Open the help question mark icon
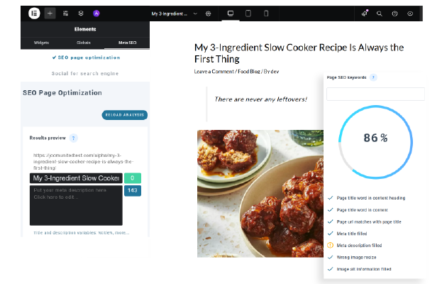Screen dimensions: 447x284 [394, 13]
